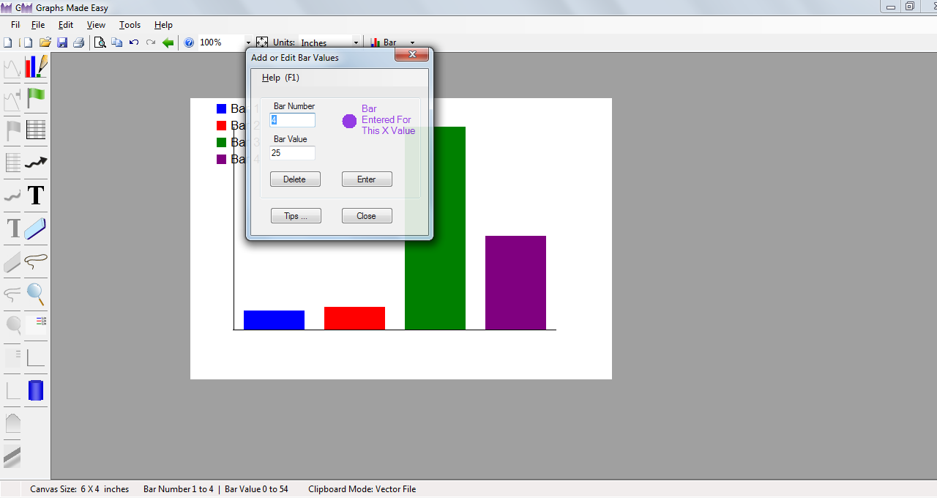Click the Close button in dialog
Image resolution: width=937 pixels, height=498 pixels.
tap(367, 216)
